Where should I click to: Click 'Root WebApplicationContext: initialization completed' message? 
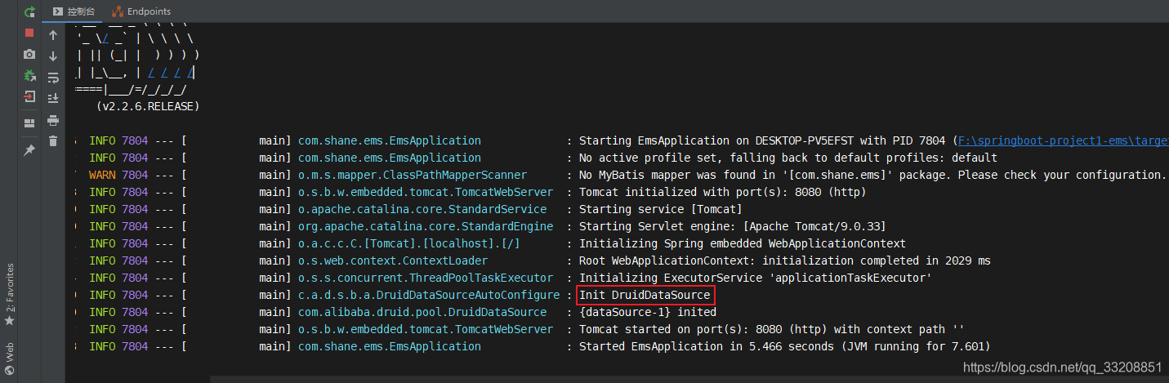(785, 261)
